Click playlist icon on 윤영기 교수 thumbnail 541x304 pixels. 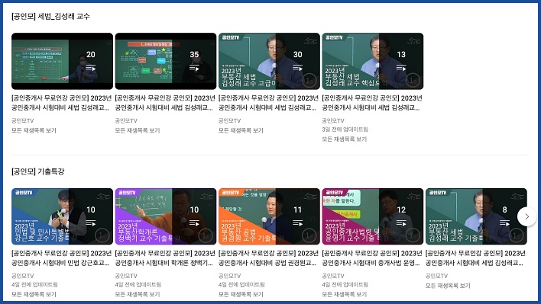(x=401, y=222)
